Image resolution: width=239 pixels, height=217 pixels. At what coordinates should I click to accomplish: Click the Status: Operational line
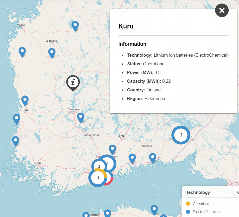pyautogui.click(x=146, y=64)
